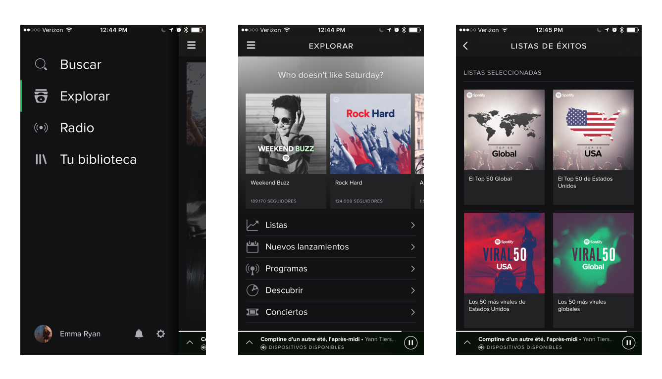Image resolution: width=662 pixels, height=379 pixels.
Task: Open the Descubrir row
Action: pos(331,290)
